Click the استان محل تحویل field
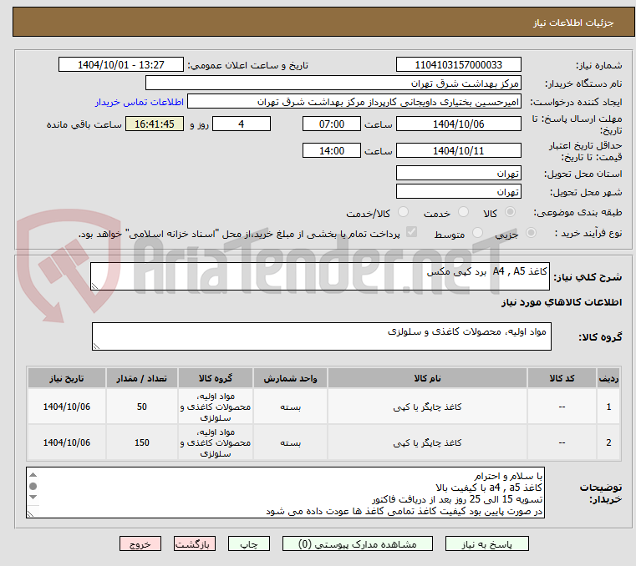 [x=458, y=174]
